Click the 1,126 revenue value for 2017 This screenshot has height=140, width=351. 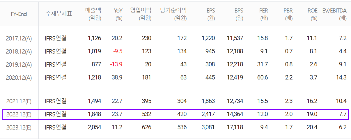pos(94,38)
